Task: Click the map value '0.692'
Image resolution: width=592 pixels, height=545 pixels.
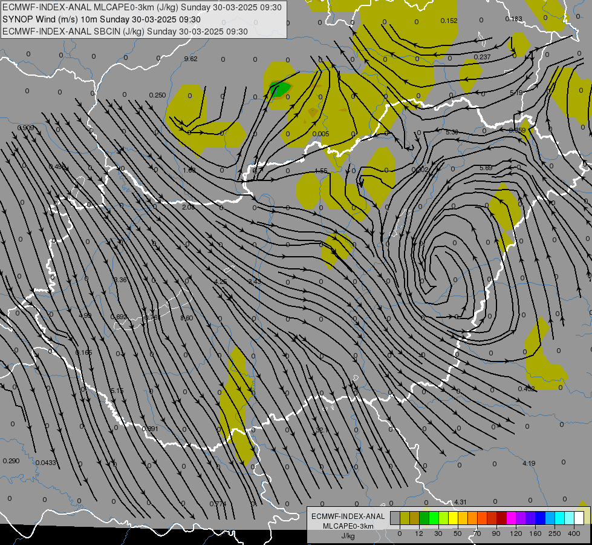Action: pos(119,317)
